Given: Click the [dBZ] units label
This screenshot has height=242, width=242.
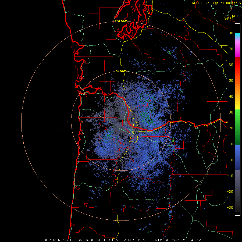Looking at the screenshot, I should 228,19.
